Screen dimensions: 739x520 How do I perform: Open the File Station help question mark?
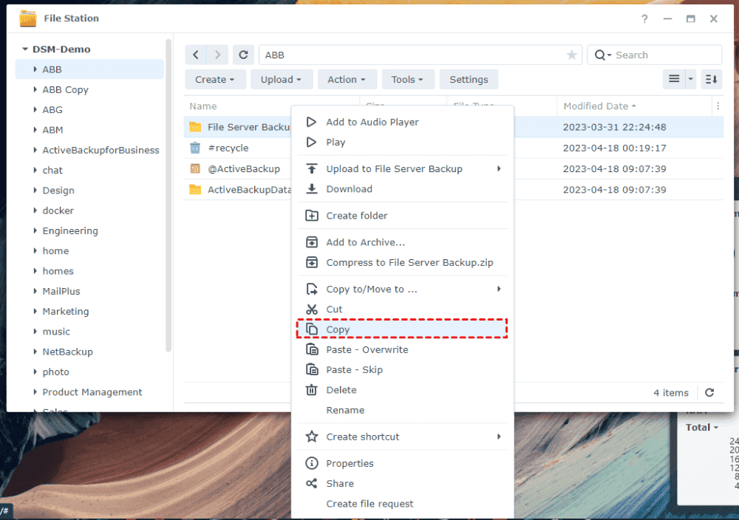644,19
